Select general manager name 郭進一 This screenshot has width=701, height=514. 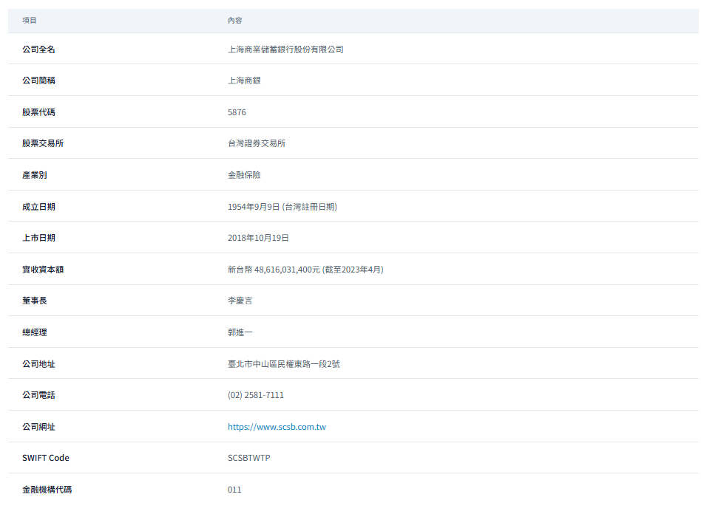click(240, 332)
